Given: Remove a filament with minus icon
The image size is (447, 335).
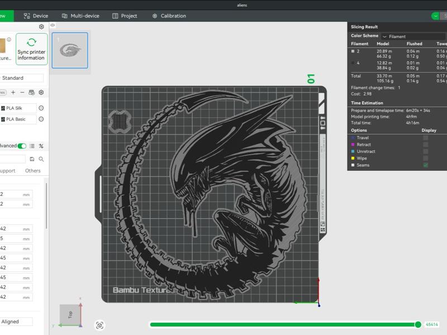Looking at the screenshot, I should 22,92.
